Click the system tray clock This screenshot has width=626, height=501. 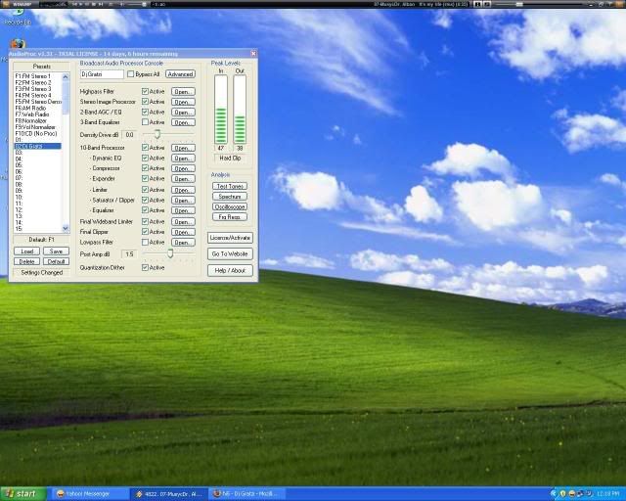[608, 494]
